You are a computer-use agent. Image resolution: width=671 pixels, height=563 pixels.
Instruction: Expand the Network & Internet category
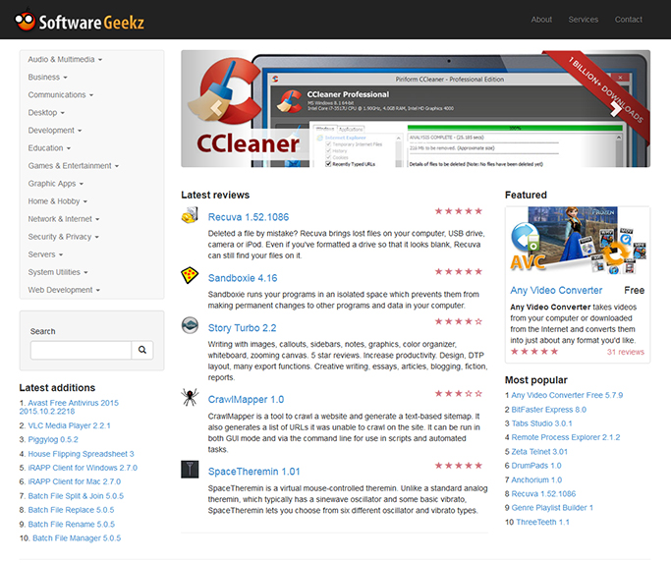tap(63, 219)
